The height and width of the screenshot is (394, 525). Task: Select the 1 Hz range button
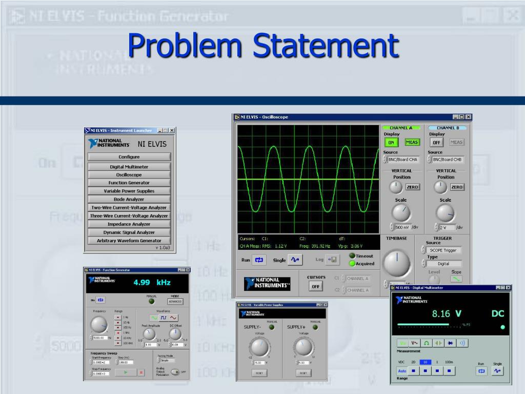(x=118, y=317)
